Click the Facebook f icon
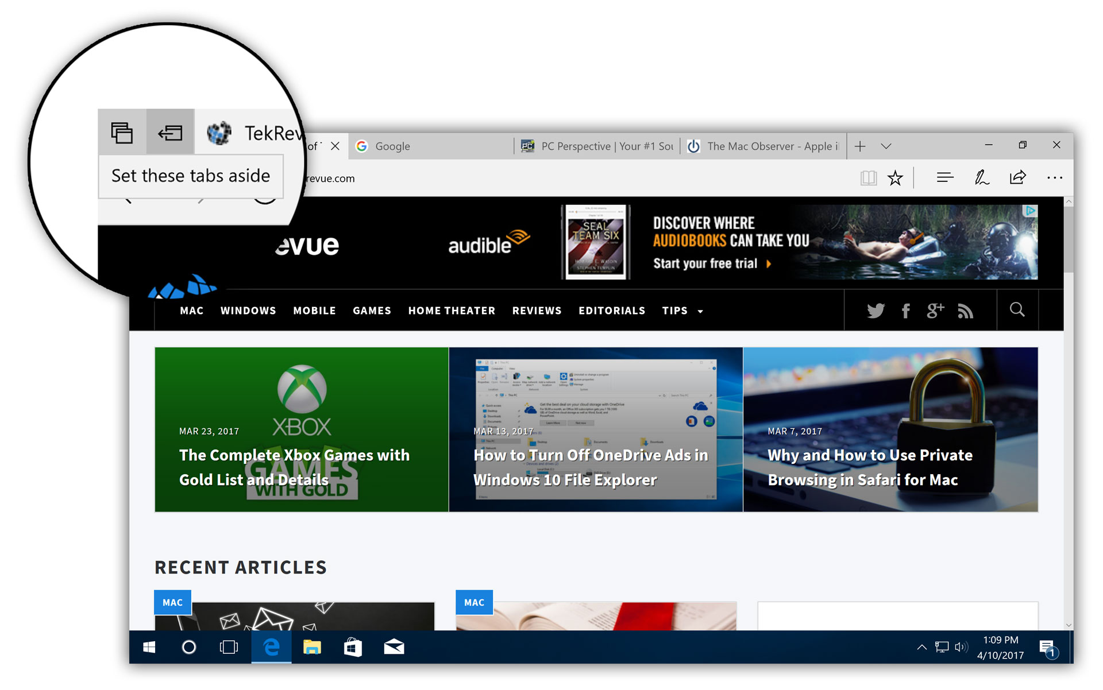Viewport: 1103px width, 690px height. point(906,311)
